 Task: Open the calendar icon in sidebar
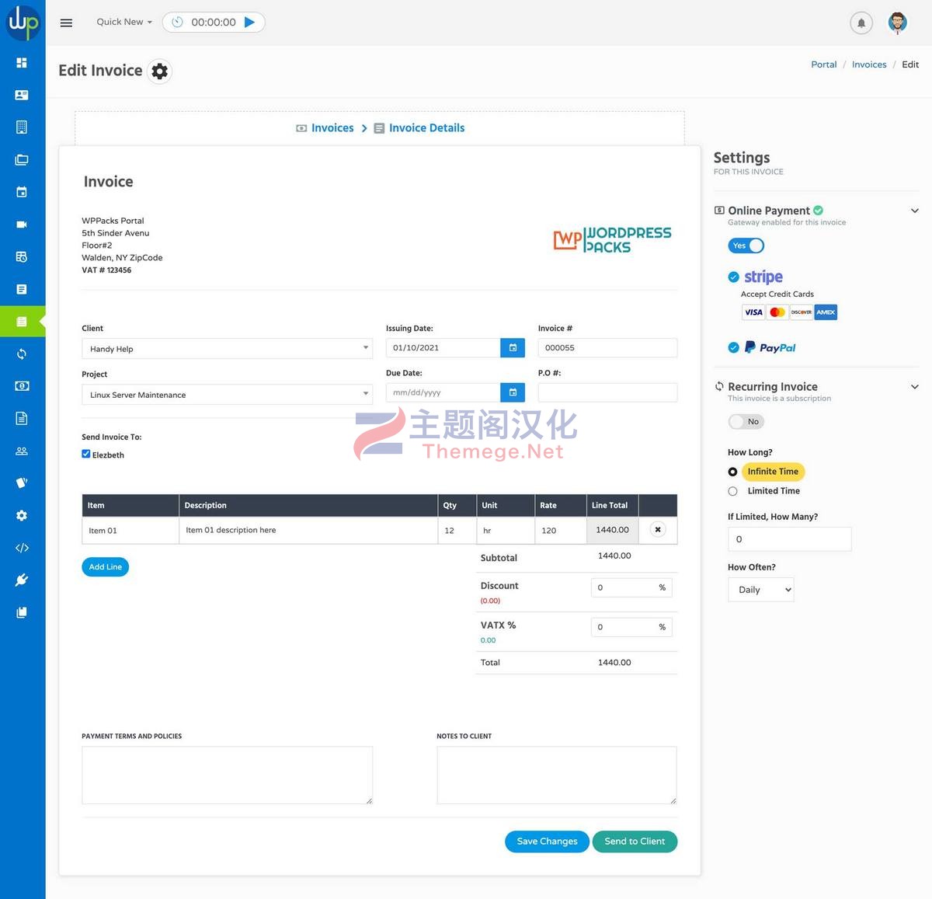pyautogui.click(x=22, y=192)
